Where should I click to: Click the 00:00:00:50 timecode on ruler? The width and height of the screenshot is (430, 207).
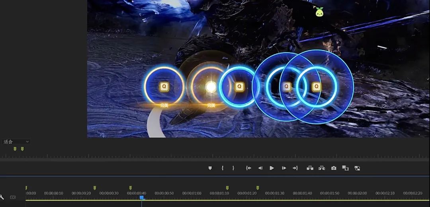(x=164, y=193)
